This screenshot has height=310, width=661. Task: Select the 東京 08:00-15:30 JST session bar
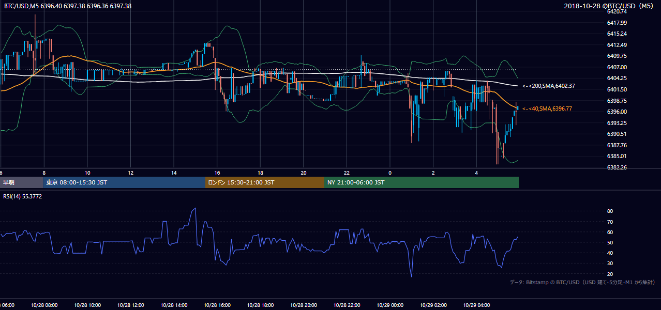click(125, 182)
